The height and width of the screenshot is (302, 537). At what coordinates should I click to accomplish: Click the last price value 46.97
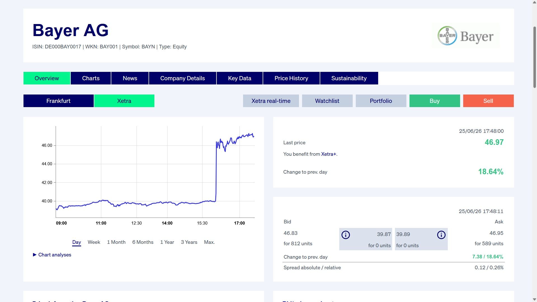[x=494, y=142]
